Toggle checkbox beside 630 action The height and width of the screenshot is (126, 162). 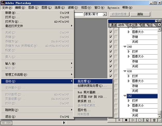111,71
